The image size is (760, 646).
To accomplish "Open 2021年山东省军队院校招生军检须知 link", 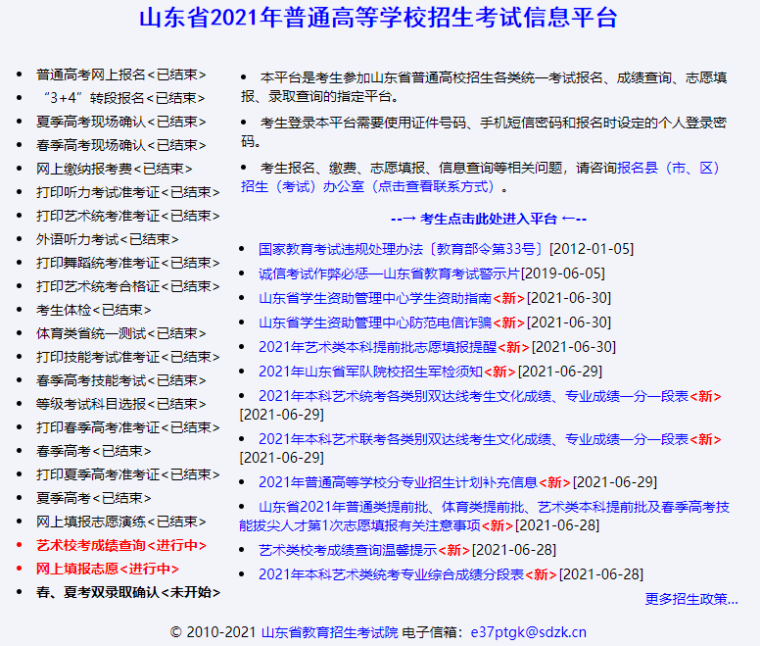I will (x=370, y=372).
